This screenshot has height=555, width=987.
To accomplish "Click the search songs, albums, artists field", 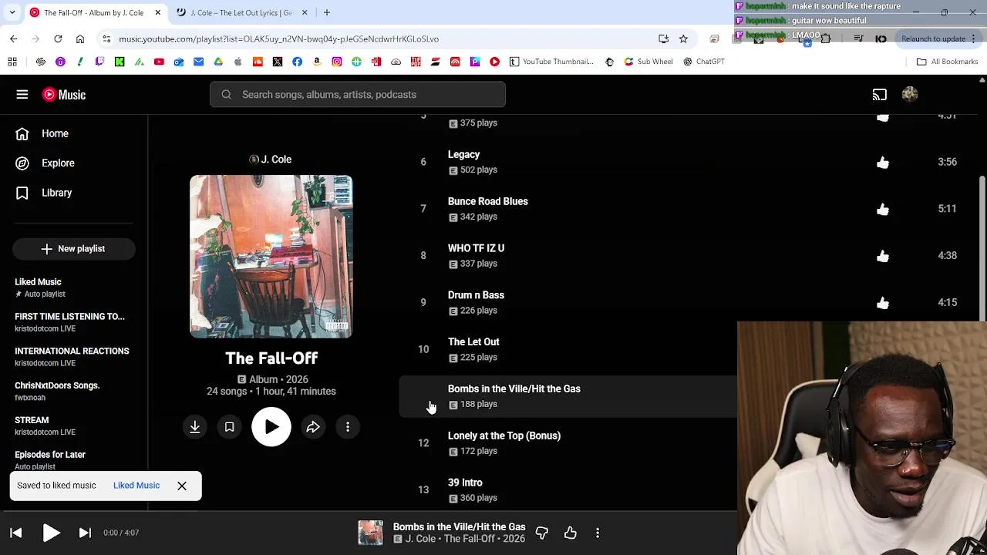I will [x=358, y=94].
